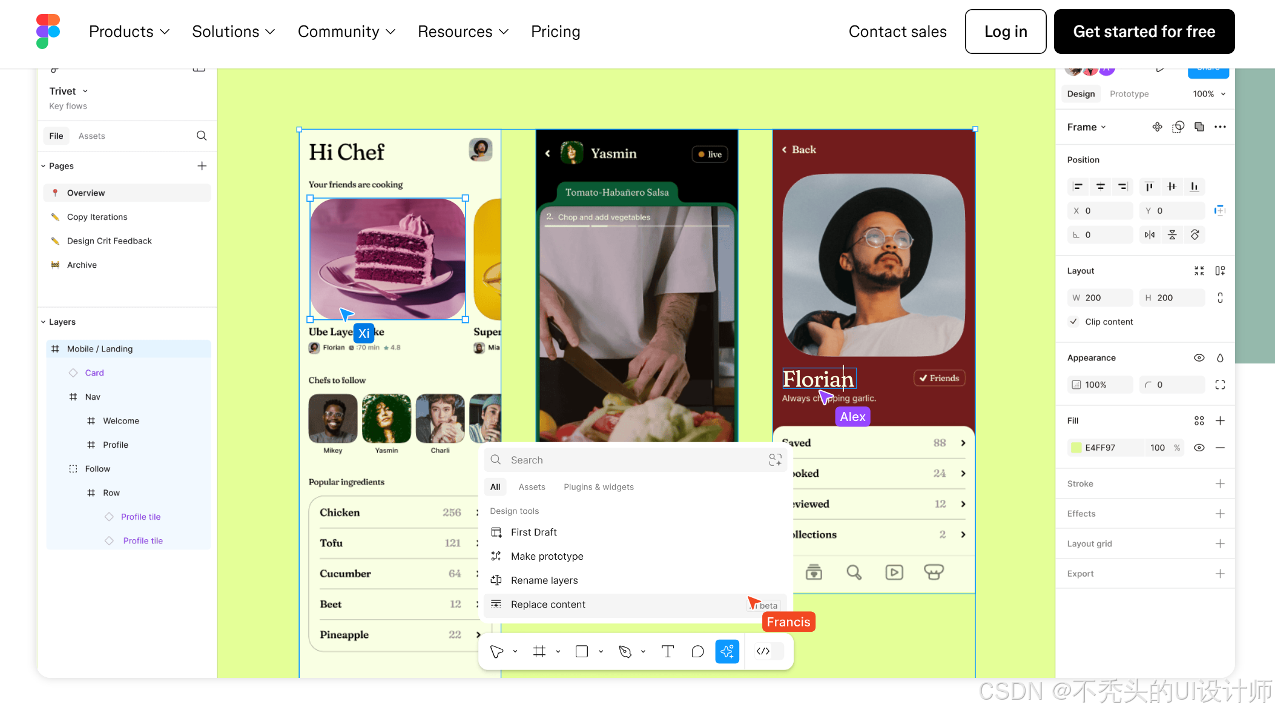
Task: Toggle fill E4FF97 visibility eye
Action: pos(1199,448)
